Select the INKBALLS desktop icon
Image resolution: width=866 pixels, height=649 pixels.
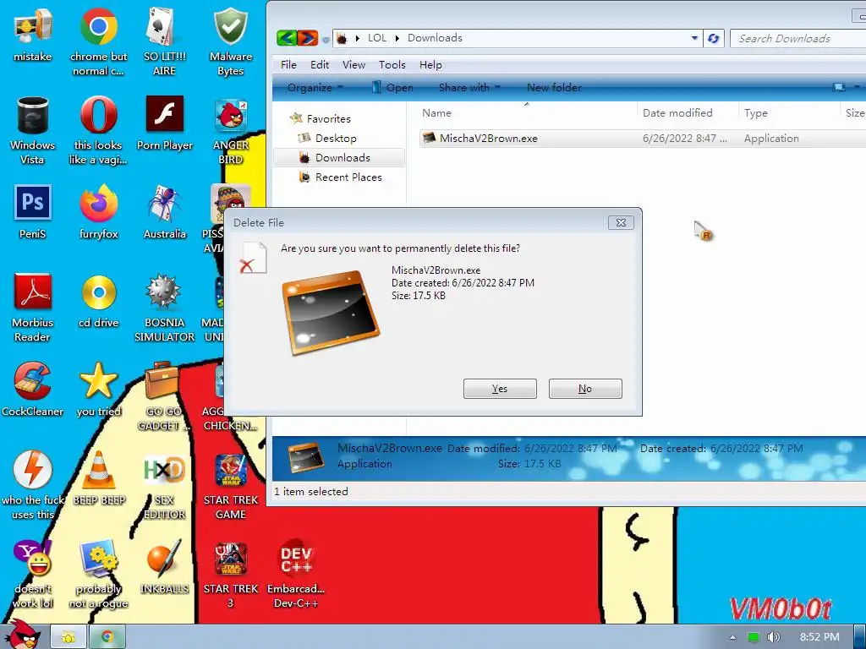pyautogui.click(x=165, y=567)
